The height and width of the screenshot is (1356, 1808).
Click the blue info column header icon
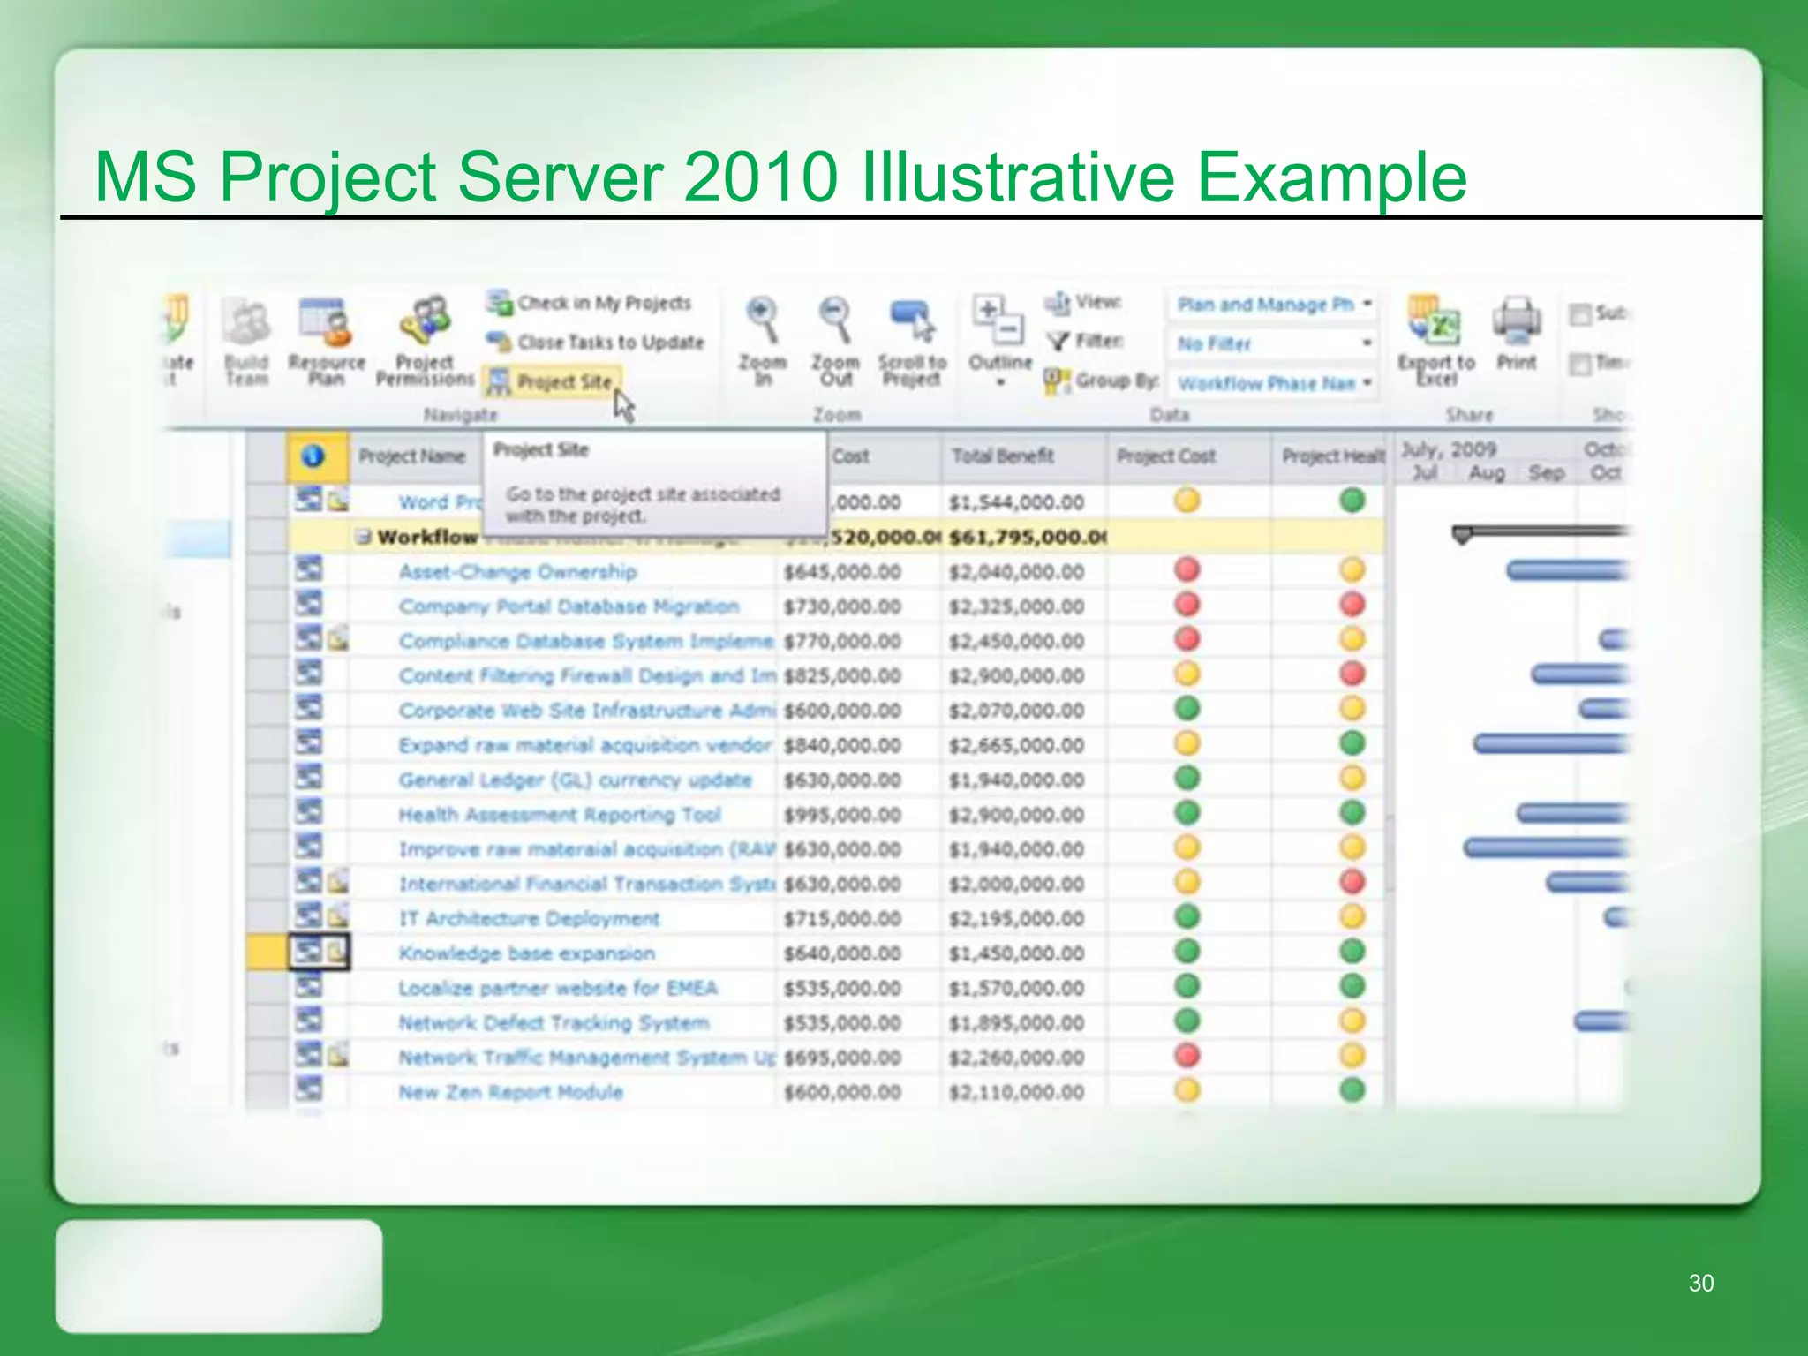pyautogui.click(x=313, y=456)
